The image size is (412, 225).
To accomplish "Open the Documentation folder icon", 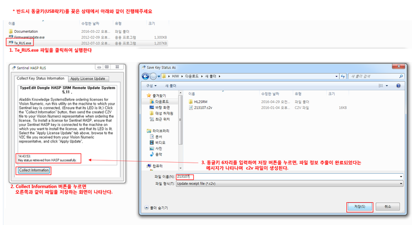I will 11,31.
